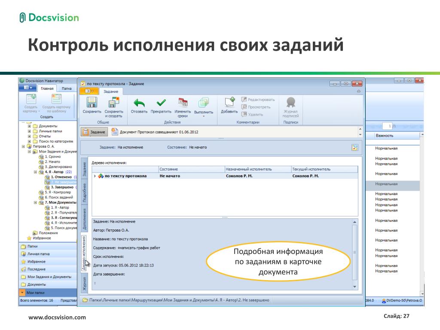Select the vertical Подробнее side tab

click(85, 193)
